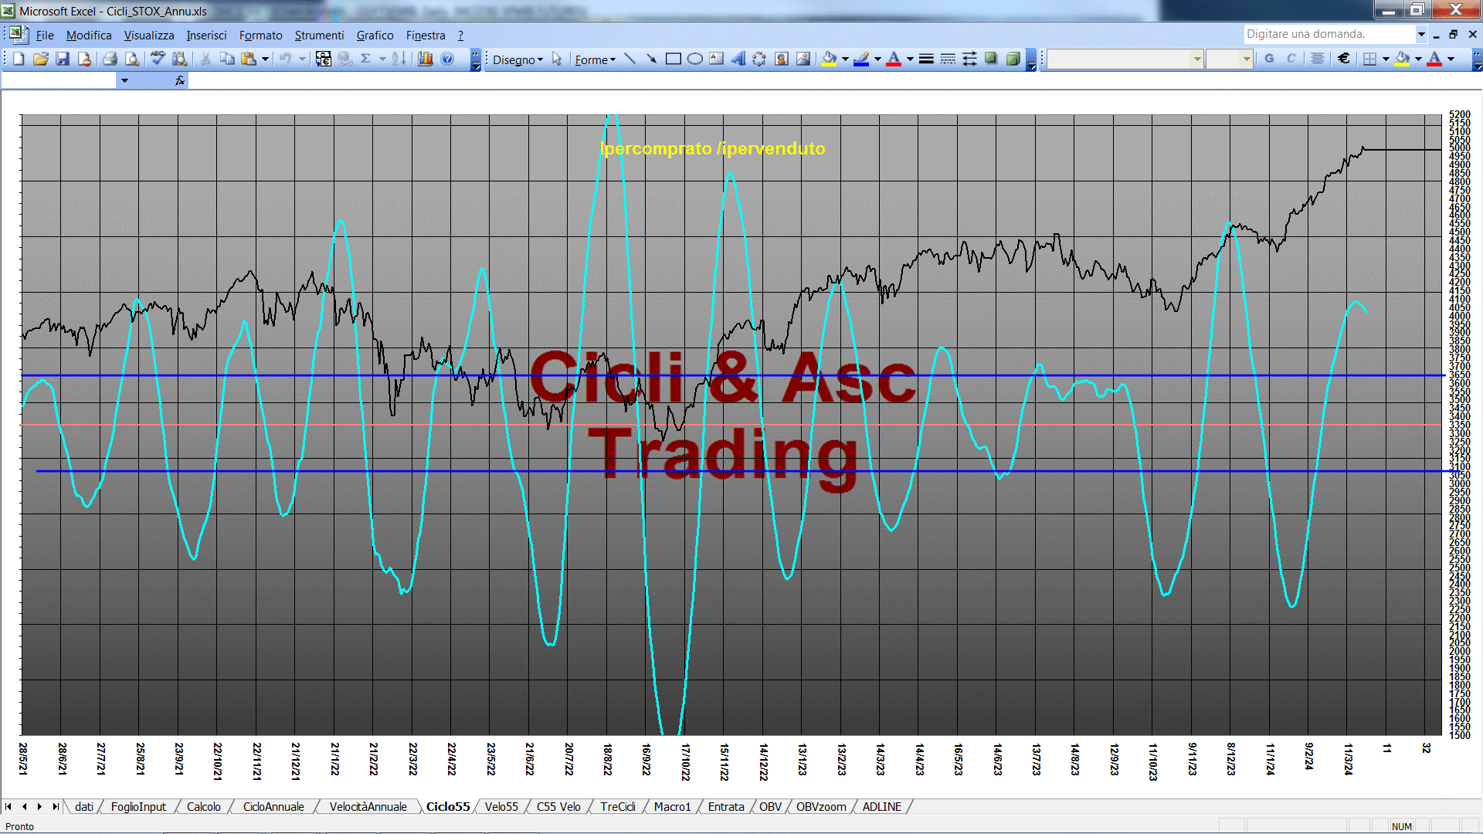The width and height of the screenshot is (1483, 834).
Task: Launch the Chart Wizard icon
Action: (426, 59)
